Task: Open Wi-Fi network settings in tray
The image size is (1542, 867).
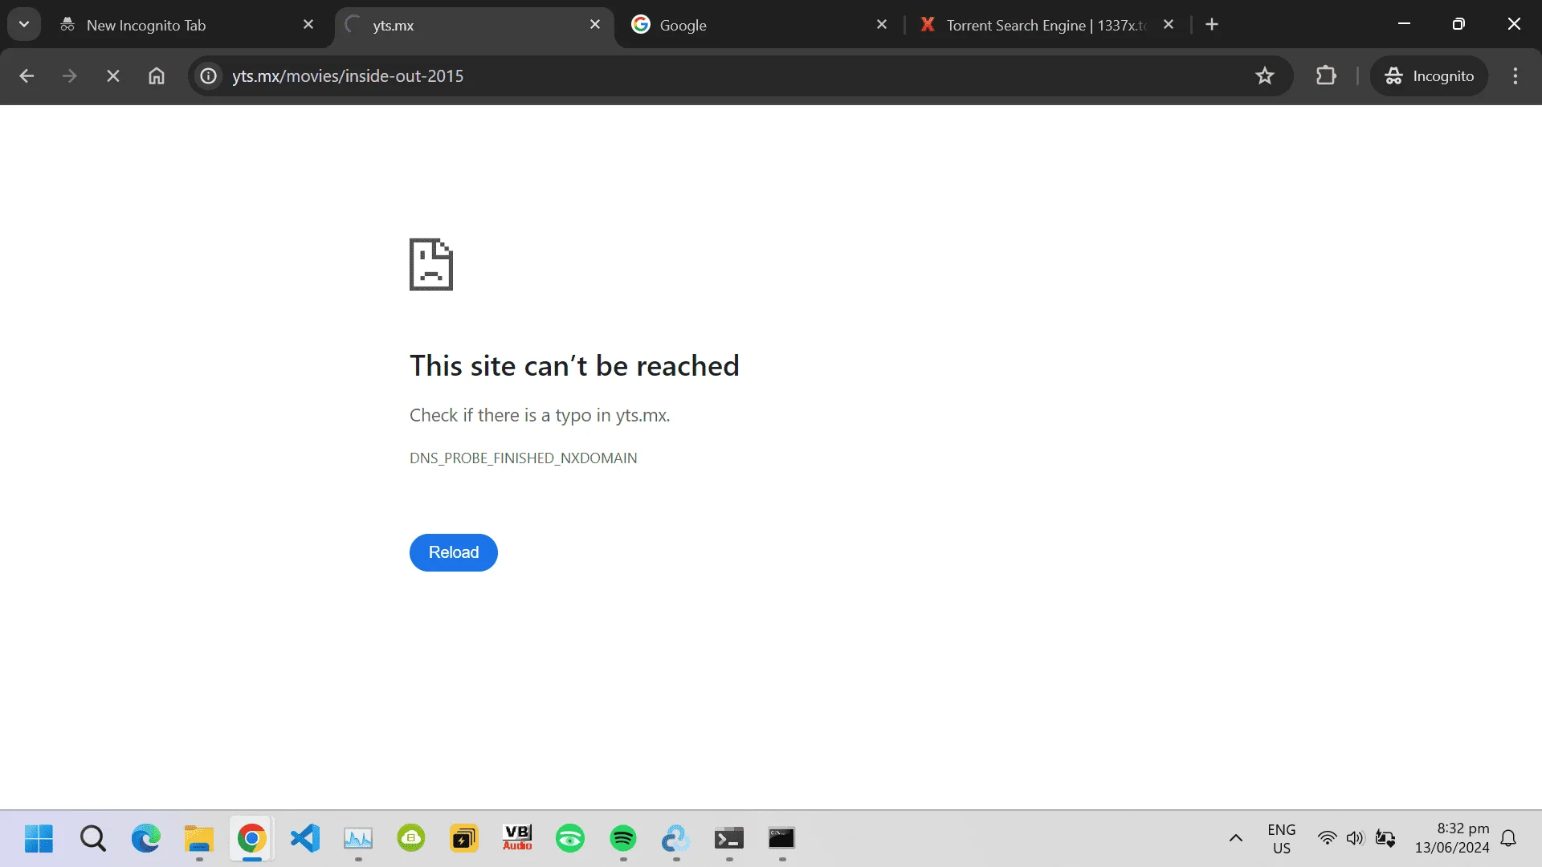Action: tap(1328, 839)
